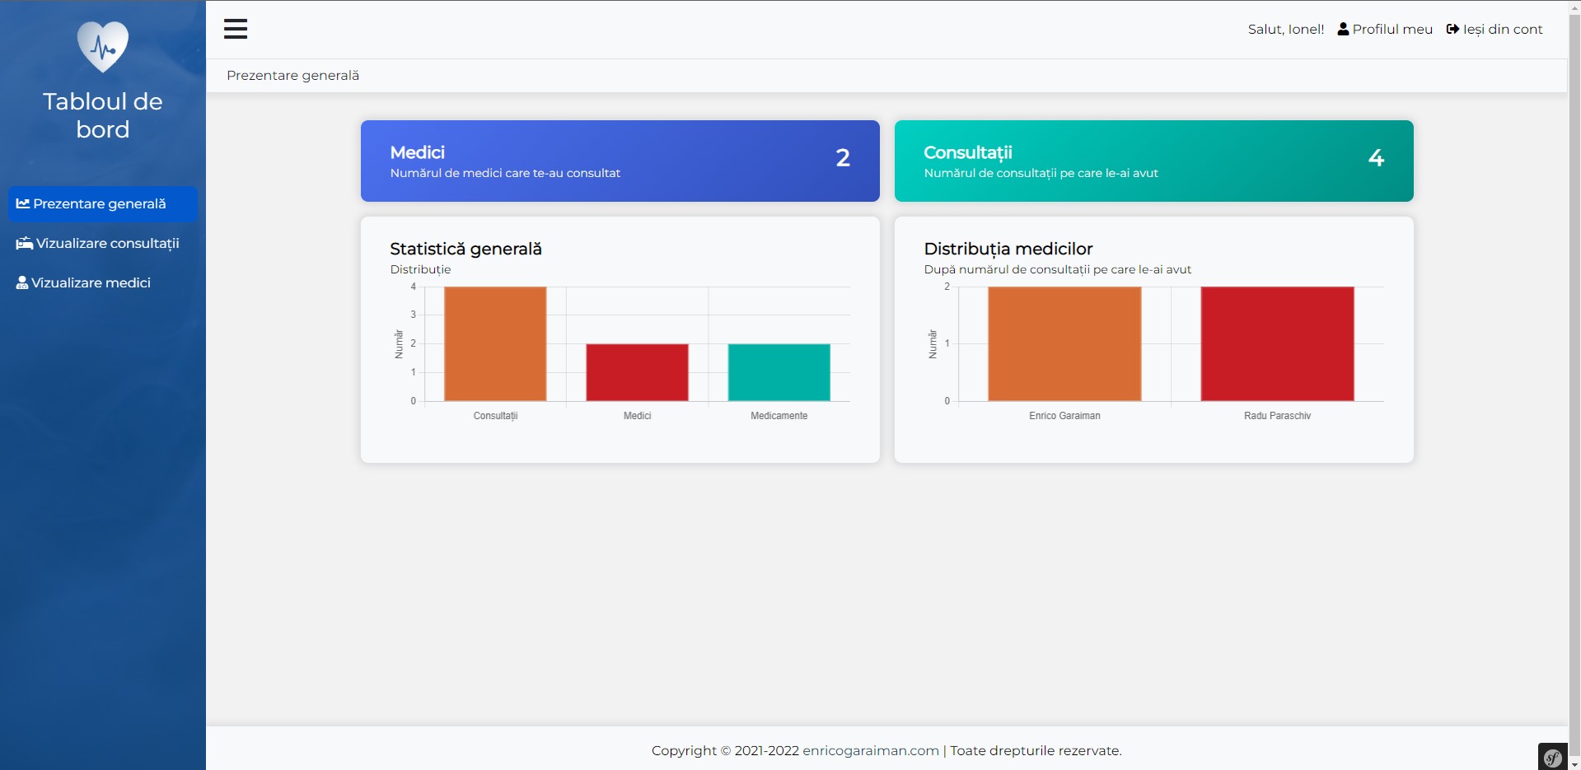Image resolution: width=1581 pixels, height=770 pixels.
Task: Open Profilul meu
Action: click(1393, 29)
